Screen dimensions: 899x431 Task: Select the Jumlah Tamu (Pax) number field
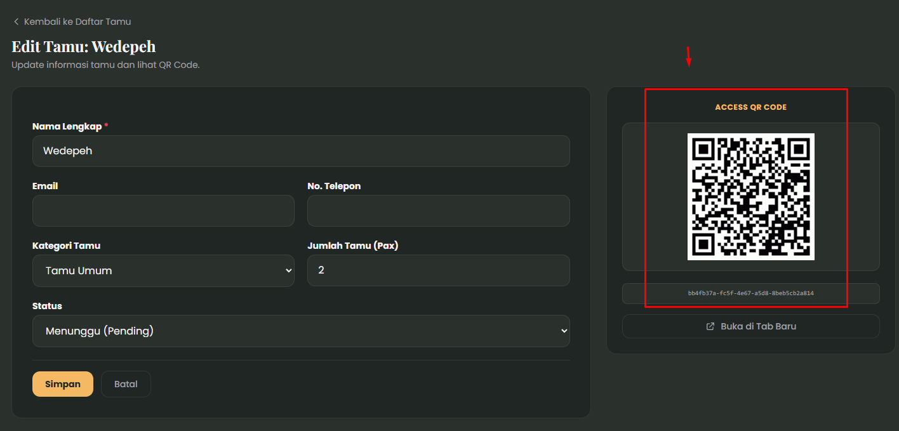point(438,270)
